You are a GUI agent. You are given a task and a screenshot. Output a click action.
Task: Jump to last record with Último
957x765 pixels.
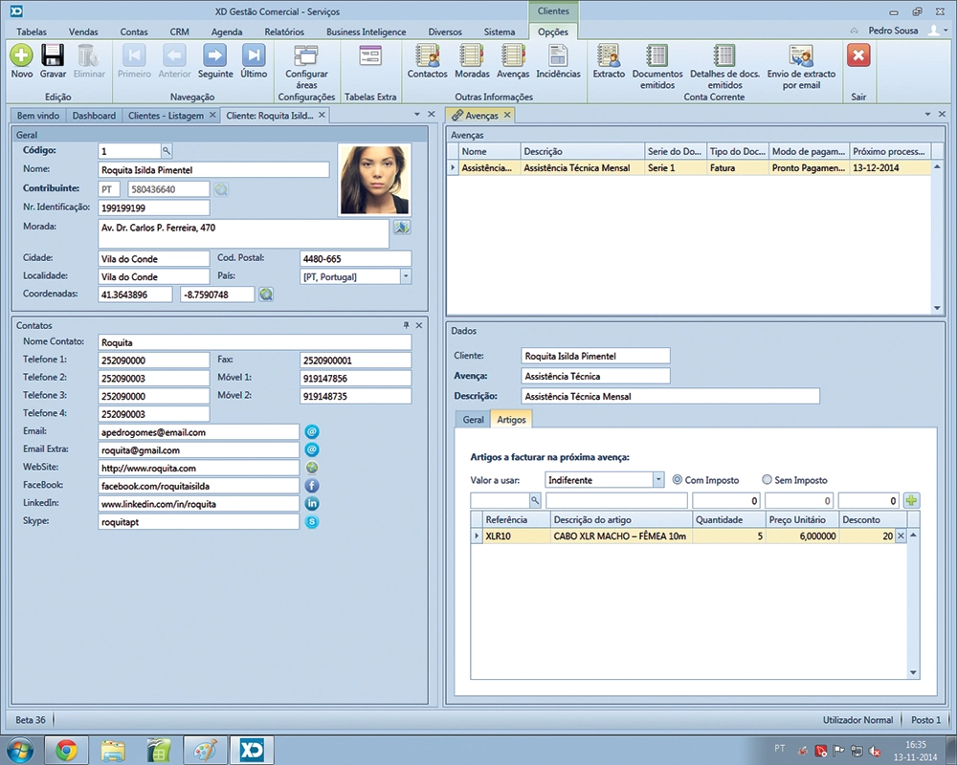click(254, 56)
